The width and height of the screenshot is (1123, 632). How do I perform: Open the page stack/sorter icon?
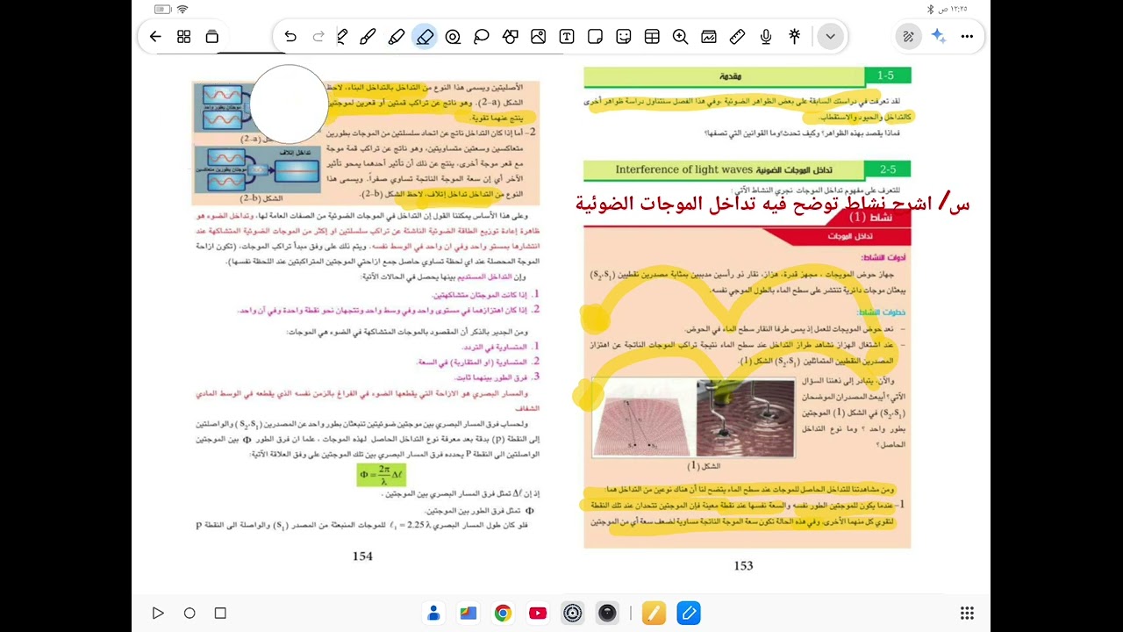tap(211, 37)
